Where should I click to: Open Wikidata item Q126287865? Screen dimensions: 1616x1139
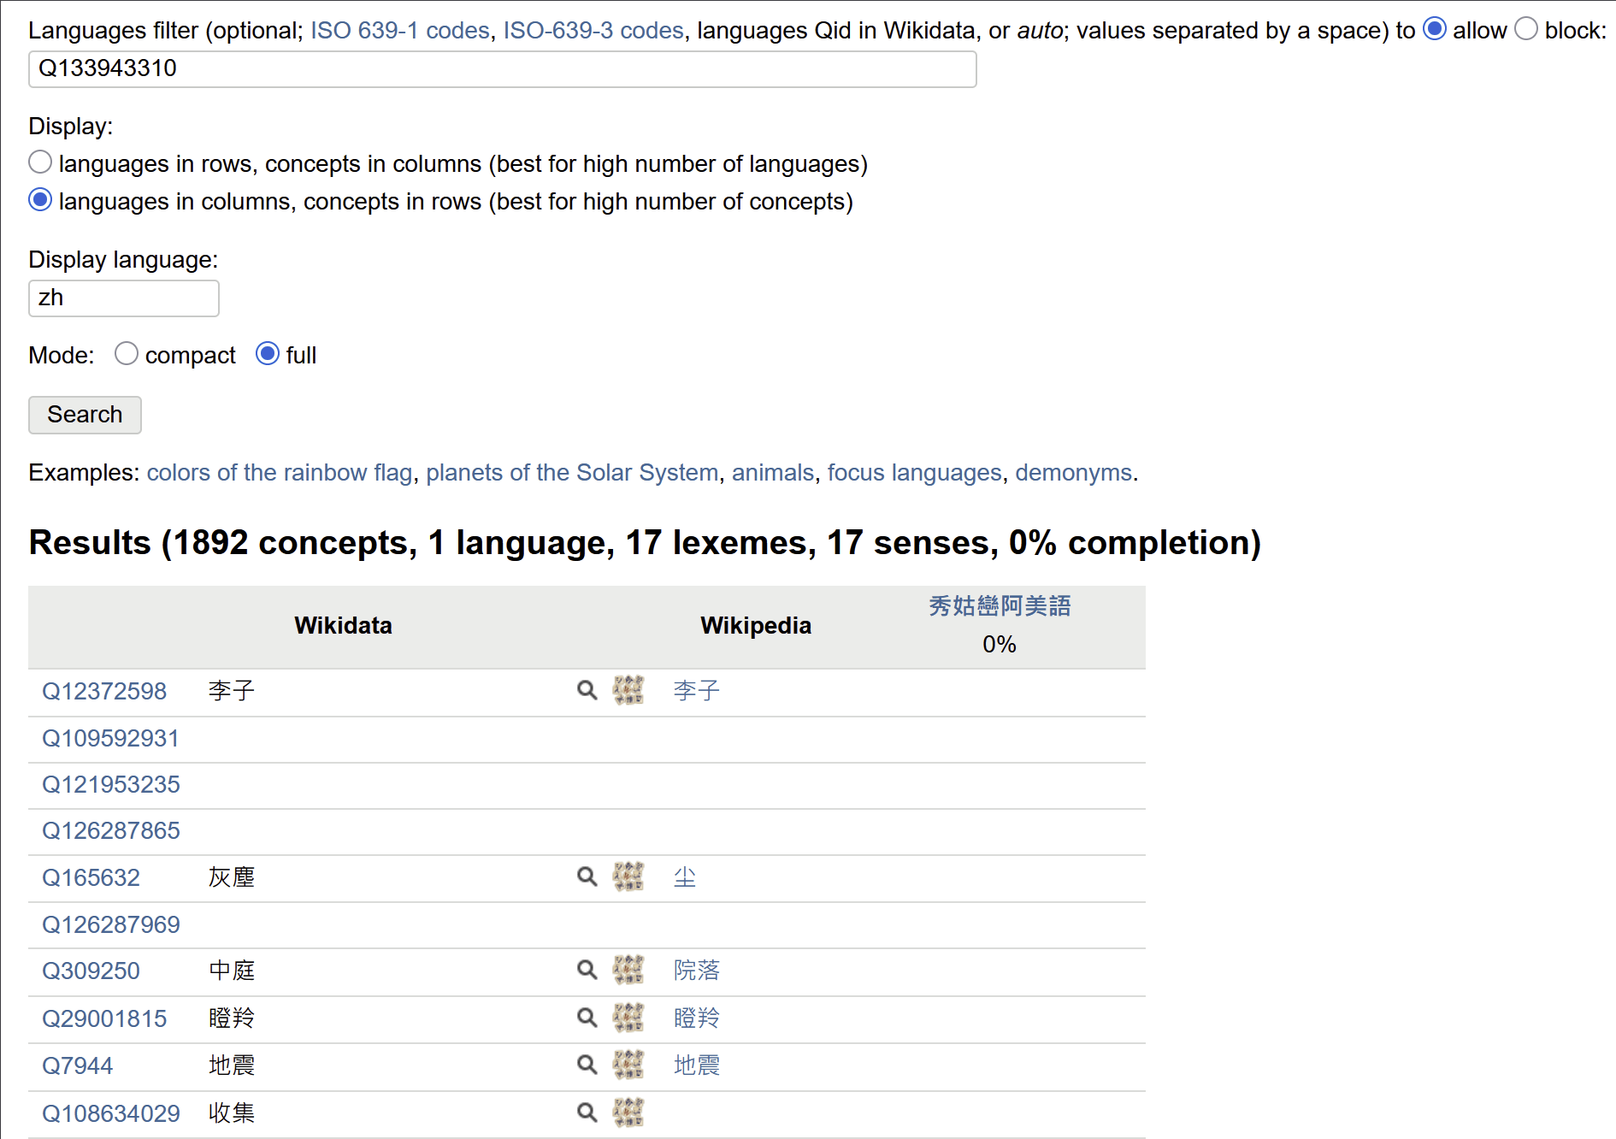(x=110, y=830)
